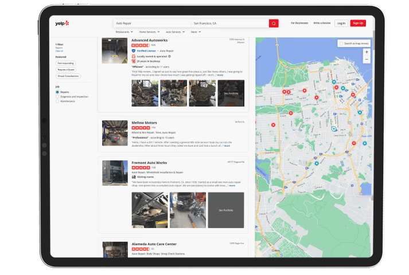
Task: Click the Locally owned & operated icon
Action: pos(134,56)
